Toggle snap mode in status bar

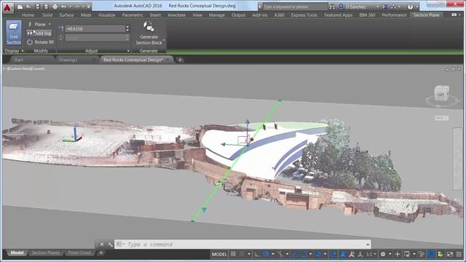242,254
